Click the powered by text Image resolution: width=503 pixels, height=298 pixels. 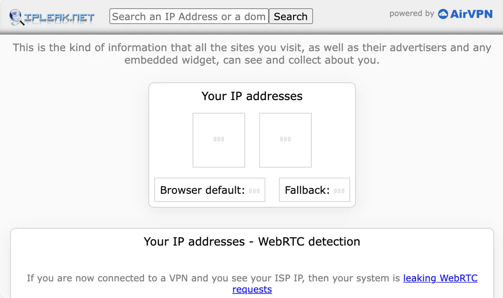(411, 14)
